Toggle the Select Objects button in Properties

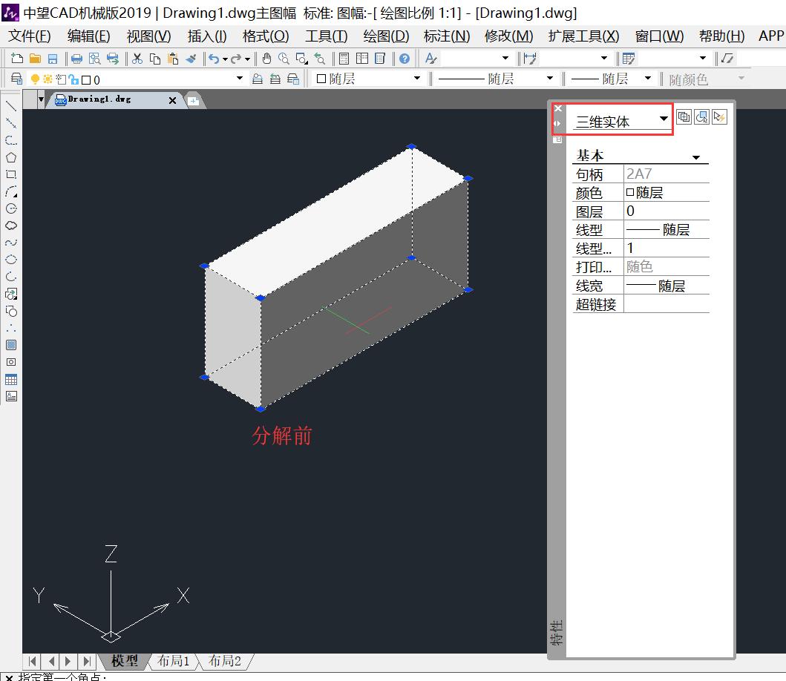click(701, 116)
